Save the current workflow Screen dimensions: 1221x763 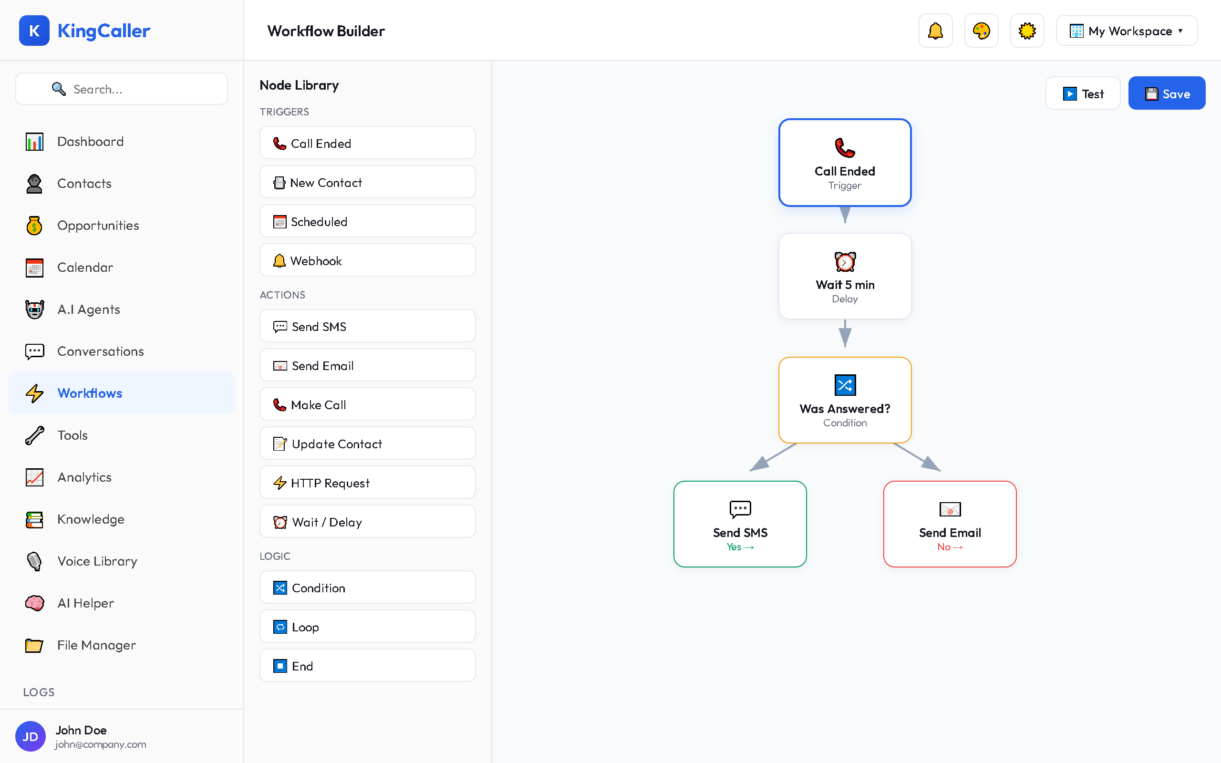(x=1167, y=93)
